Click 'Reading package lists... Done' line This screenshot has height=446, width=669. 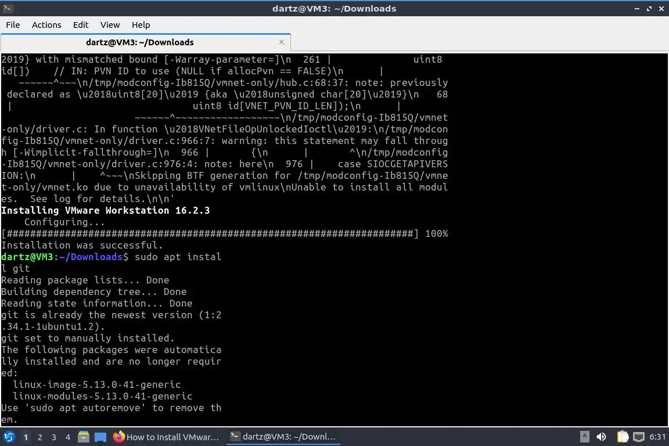click(x=85, y=280)
